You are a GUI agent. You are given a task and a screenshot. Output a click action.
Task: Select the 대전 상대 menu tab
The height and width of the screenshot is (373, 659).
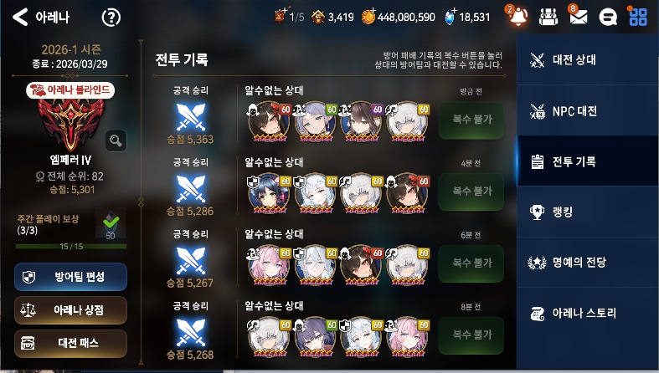[x=588, y=60]
